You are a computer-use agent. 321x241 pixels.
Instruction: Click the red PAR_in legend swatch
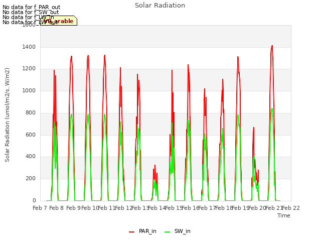click(131, 232)
